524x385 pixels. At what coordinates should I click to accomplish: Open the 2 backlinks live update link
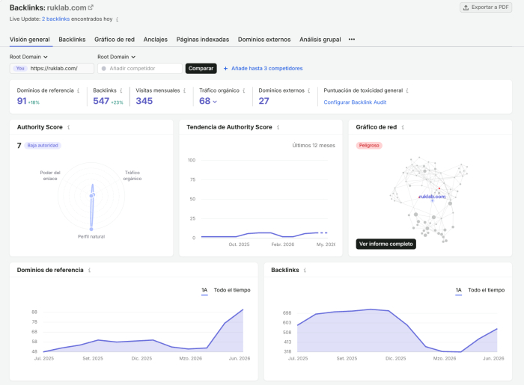click(x=56, y=19)
